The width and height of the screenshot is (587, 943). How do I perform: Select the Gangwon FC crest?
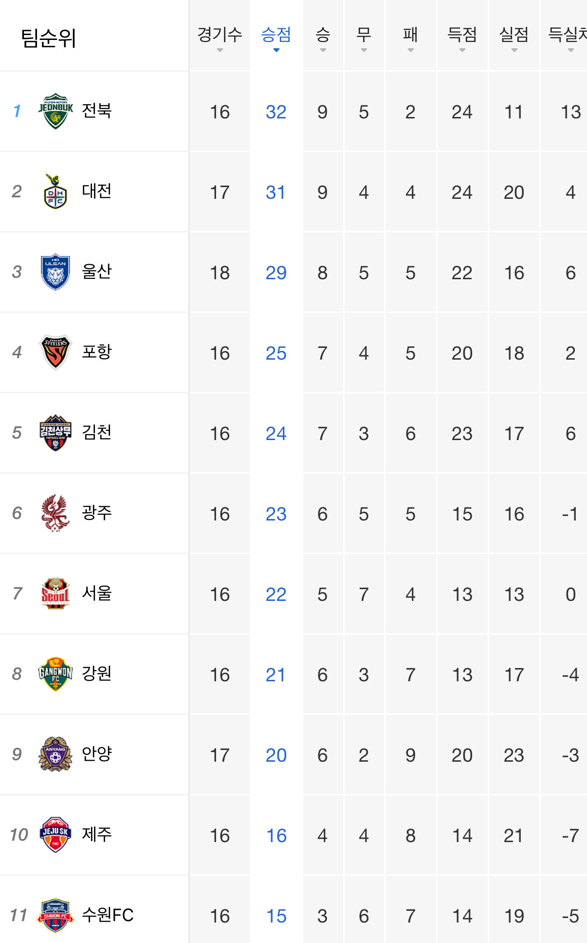point(55,674)
